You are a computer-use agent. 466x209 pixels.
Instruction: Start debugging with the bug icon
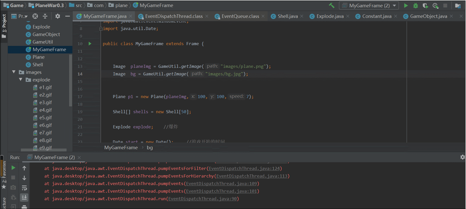coord(416,6)
